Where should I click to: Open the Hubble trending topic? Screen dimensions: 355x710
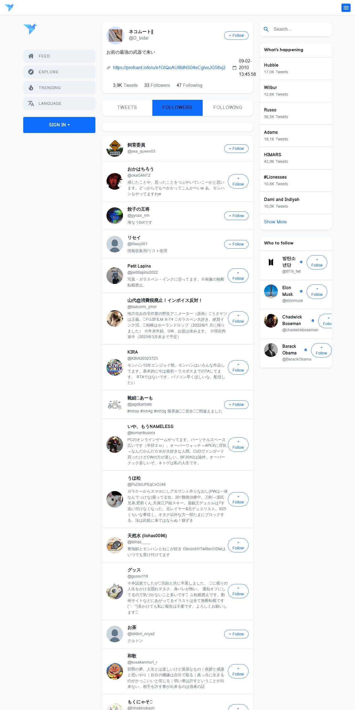coord(296,69)
